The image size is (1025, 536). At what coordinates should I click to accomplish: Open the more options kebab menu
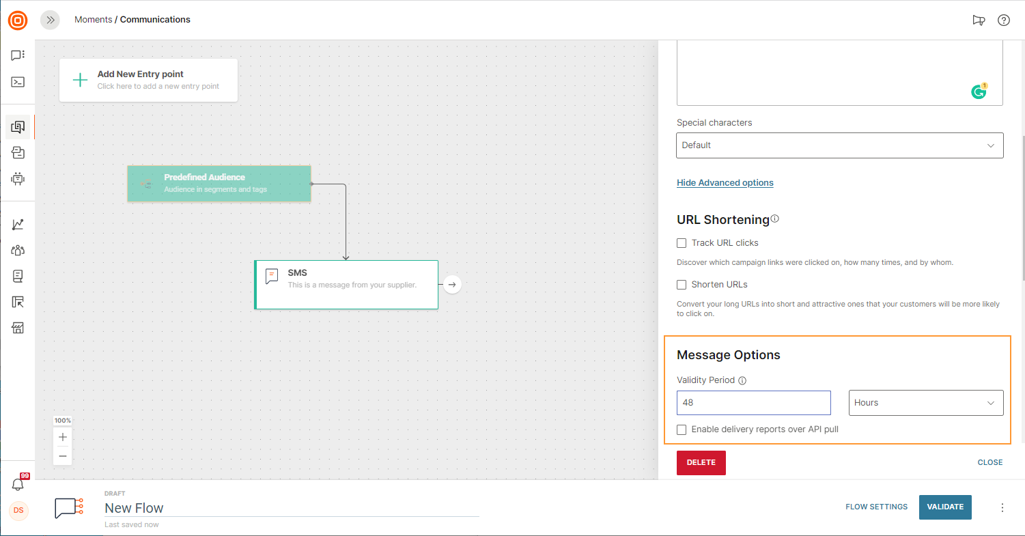click(1002, 507)
